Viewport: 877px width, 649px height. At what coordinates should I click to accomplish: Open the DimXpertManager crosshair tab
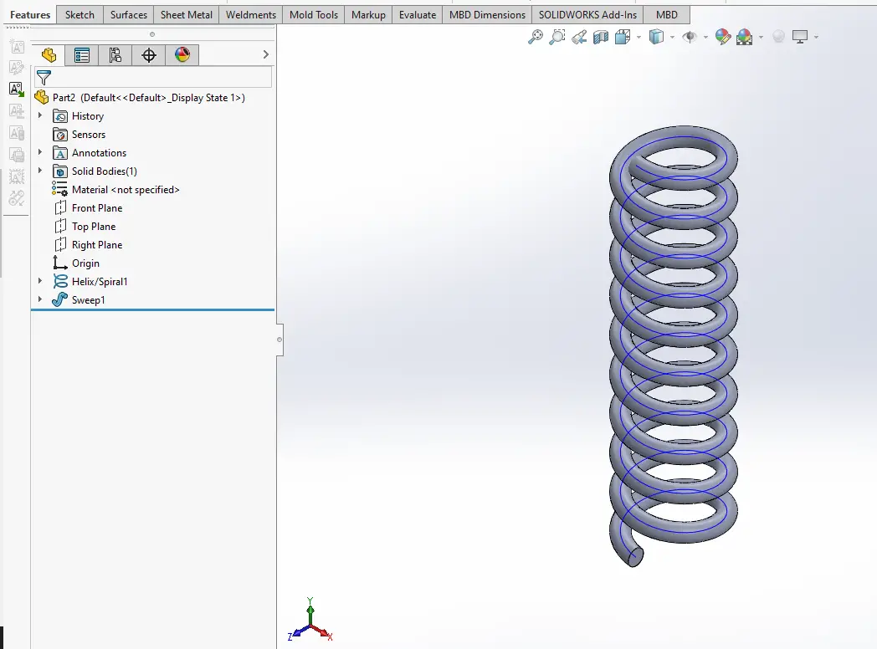(149, 55)
